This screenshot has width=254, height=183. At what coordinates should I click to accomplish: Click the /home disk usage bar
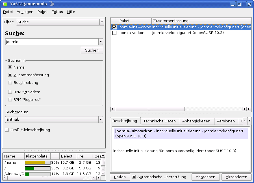38,163
